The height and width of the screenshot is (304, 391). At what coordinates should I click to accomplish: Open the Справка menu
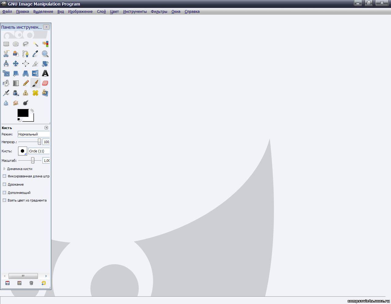(x=192, y=12)
